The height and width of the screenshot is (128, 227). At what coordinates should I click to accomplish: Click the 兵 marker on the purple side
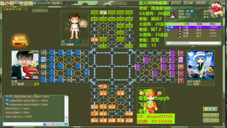click(181, 73)
